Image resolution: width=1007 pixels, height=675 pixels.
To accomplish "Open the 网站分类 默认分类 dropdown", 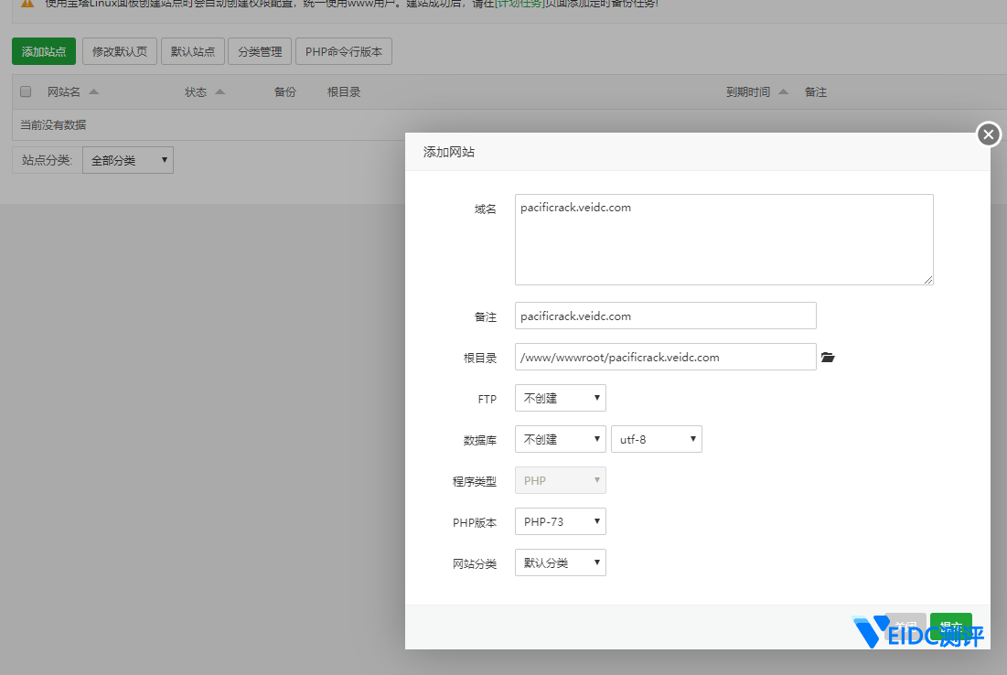I will 560,562.
